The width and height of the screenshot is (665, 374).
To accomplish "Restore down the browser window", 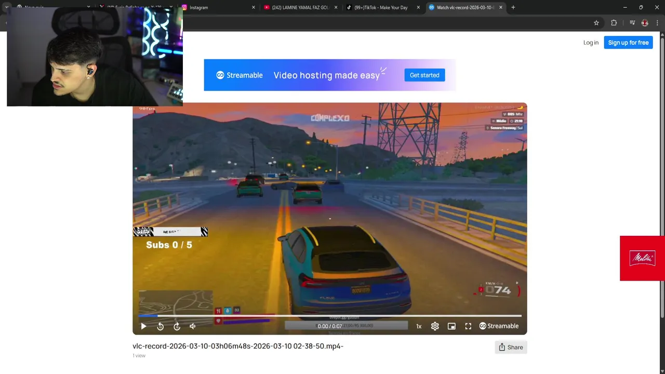I will [641, 7].
